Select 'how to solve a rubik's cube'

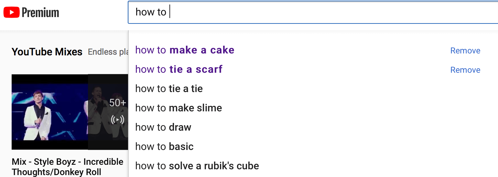[197, 166]
